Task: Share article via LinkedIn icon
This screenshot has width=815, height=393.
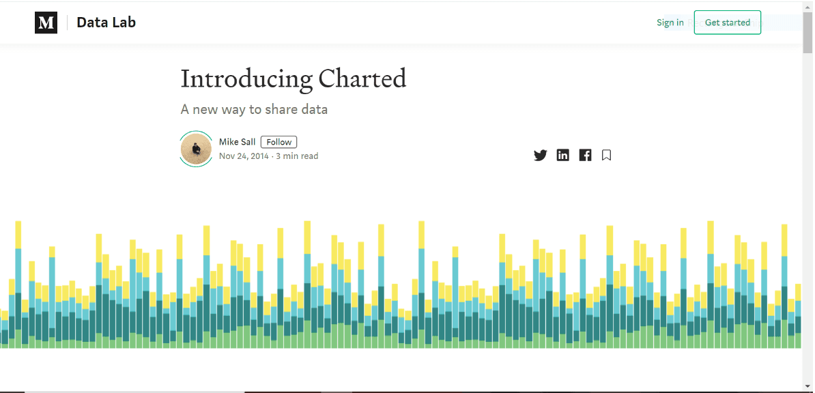Action: 562,155
